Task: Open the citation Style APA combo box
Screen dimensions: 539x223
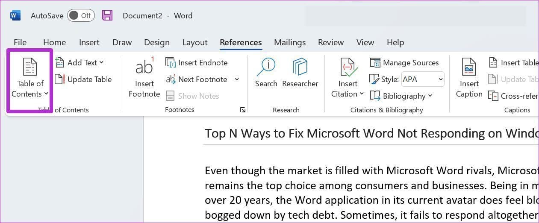Action: pos(423,79)
